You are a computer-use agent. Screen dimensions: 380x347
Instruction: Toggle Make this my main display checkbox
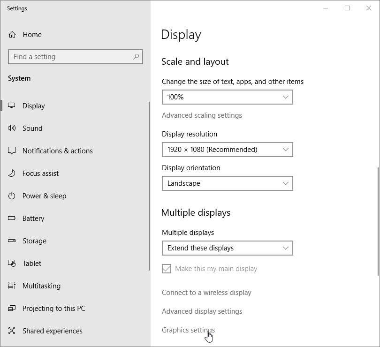[x=167, y=269]
